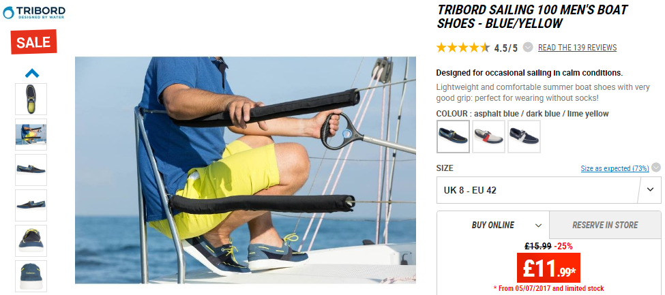665x295 pixels.
Task: Switch to the Reserve In Store tab
Action: (605, 225)
